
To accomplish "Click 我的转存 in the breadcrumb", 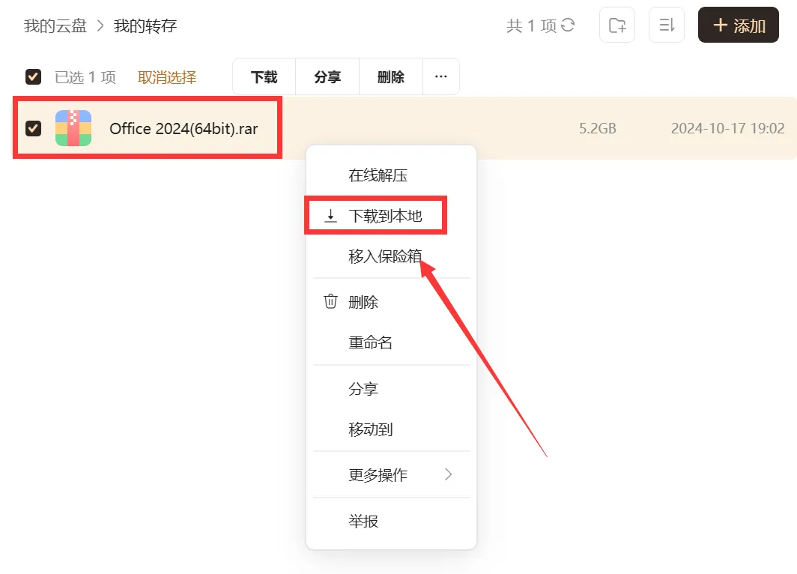I will 145,25.
